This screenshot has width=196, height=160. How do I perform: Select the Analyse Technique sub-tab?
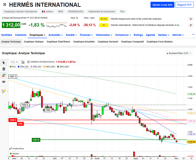click(11, 42)
